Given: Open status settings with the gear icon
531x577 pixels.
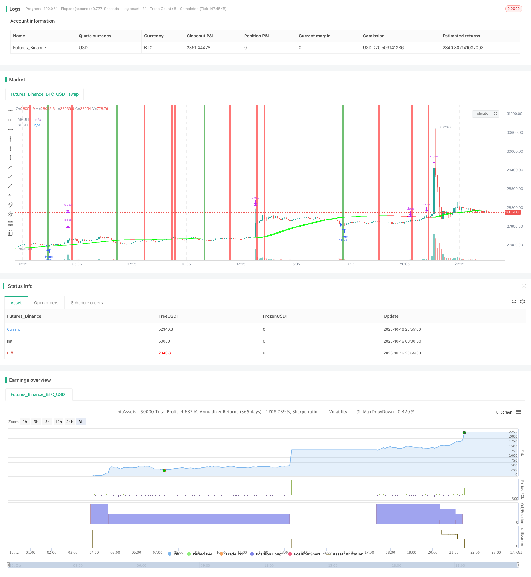Looking at the screenshot, I should click(x=523, y=302).
